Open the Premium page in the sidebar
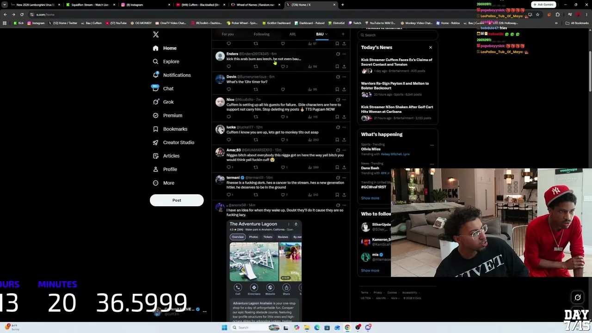 [167, 115]
